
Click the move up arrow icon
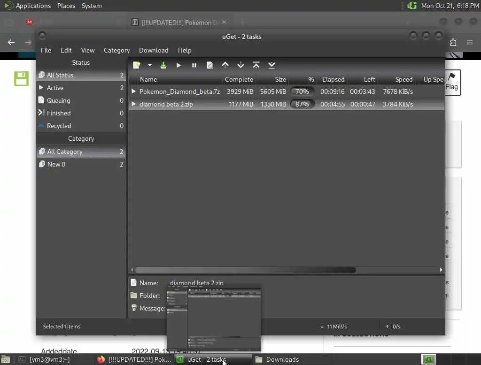(x=225, y=65)
